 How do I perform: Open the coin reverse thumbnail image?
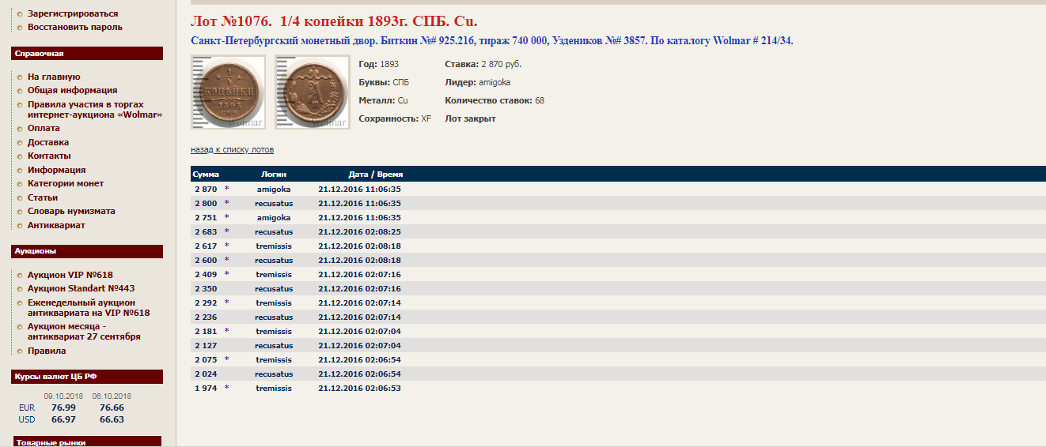pyautogui.click(x=312, y=92)
